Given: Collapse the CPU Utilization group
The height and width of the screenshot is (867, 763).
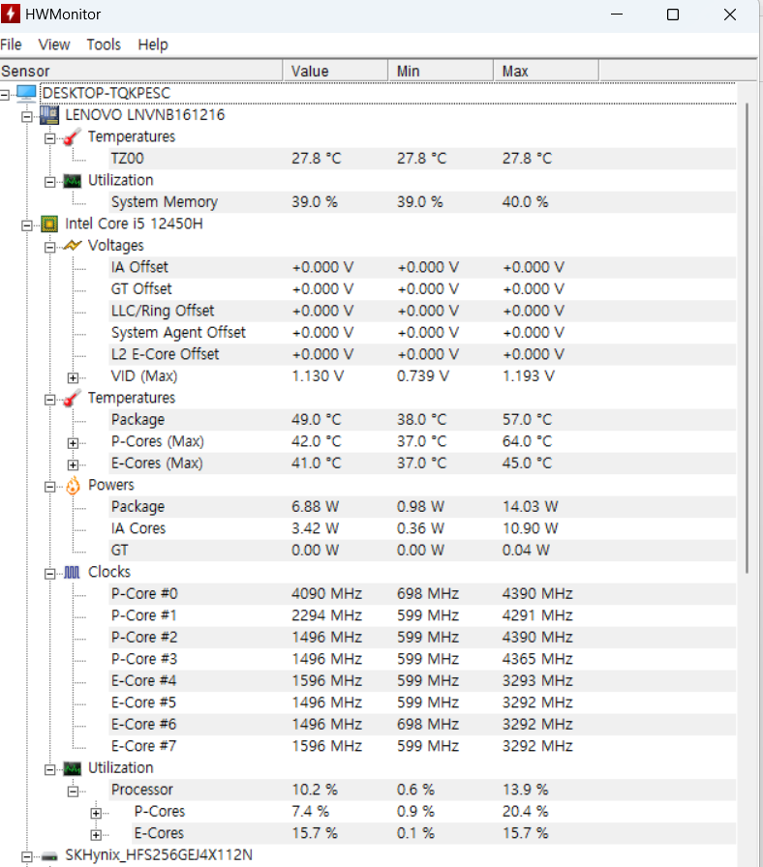Looking at the screenshot, I should click(49, 769).
